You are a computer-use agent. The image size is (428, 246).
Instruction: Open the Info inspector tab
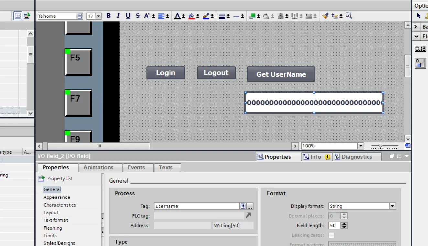[x=316, y=157]
